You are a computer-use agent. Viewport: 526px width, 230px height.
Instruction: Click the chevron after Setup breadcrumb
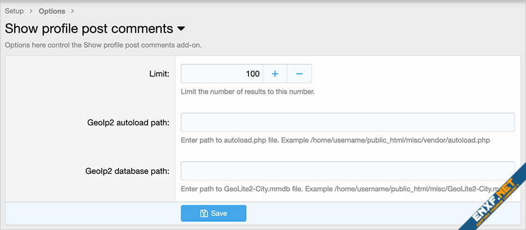point(31,11)
